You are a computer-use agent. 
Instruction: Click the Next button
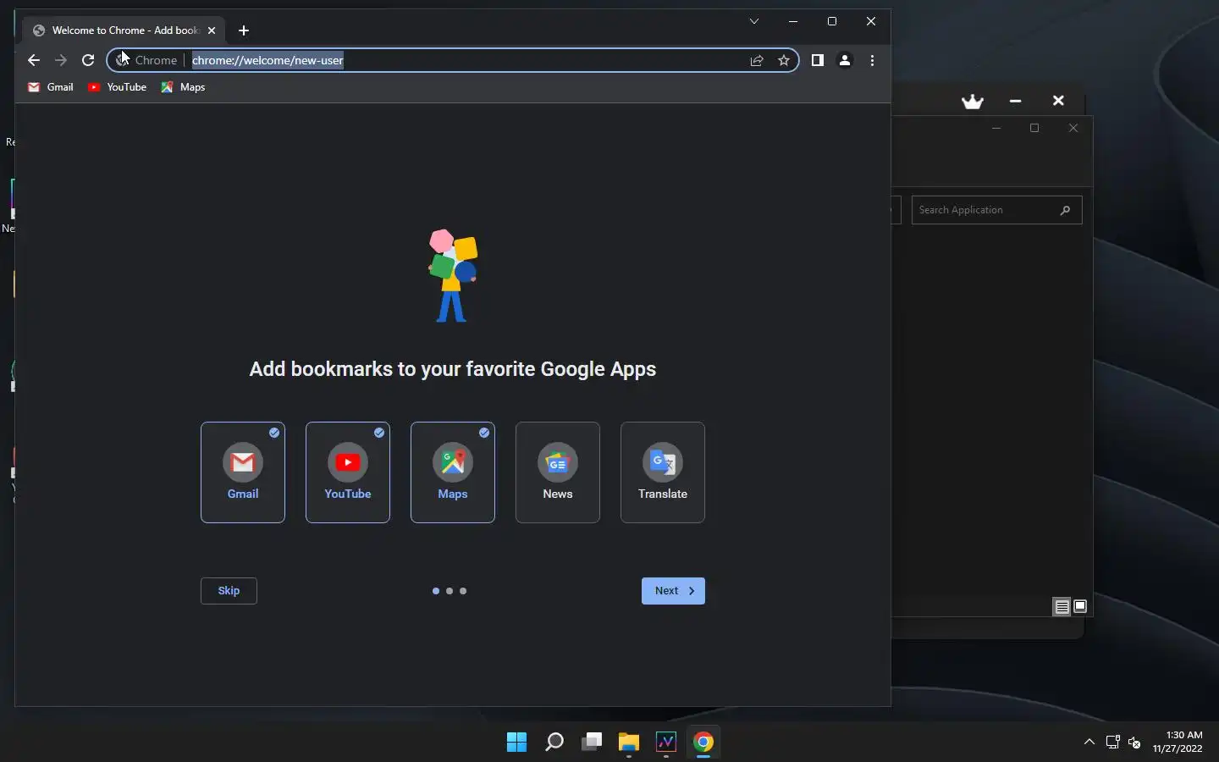click(x=673, y=591)
